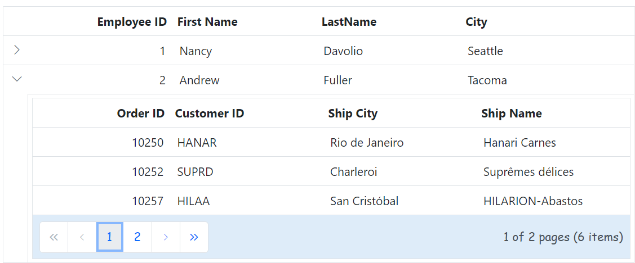Collapse the Andrew Fuller row
This screenshot has height=263, width=635.
(17, 79)
